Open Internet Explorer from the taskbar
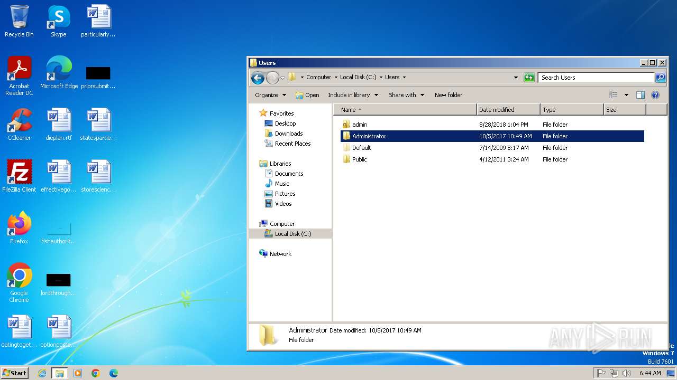 click(x=42, y=373)
